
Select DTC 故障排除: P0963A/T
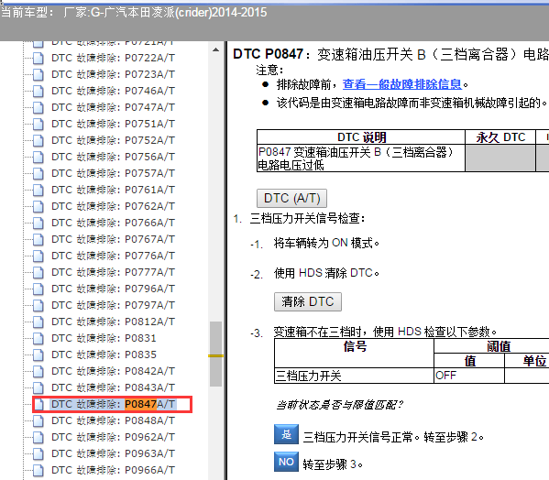[x=113, y=453]
